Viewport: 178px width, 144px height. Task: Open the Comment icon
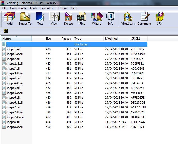[145, 17]
